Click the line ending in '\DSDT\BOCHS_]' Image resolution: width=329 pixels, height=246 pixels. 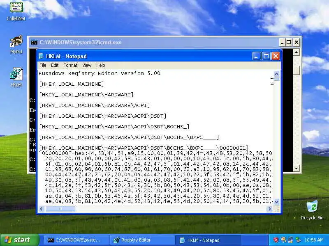114,127
